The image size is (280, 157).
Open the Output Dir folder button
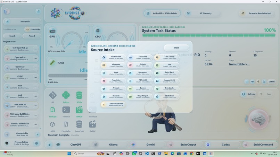pos(33,29)
